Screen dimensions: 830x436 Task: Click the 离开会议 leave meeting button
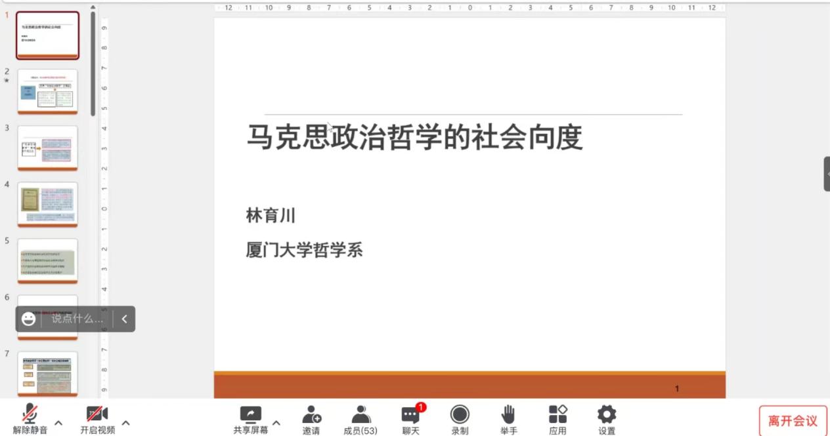click(x=793, y=421)
